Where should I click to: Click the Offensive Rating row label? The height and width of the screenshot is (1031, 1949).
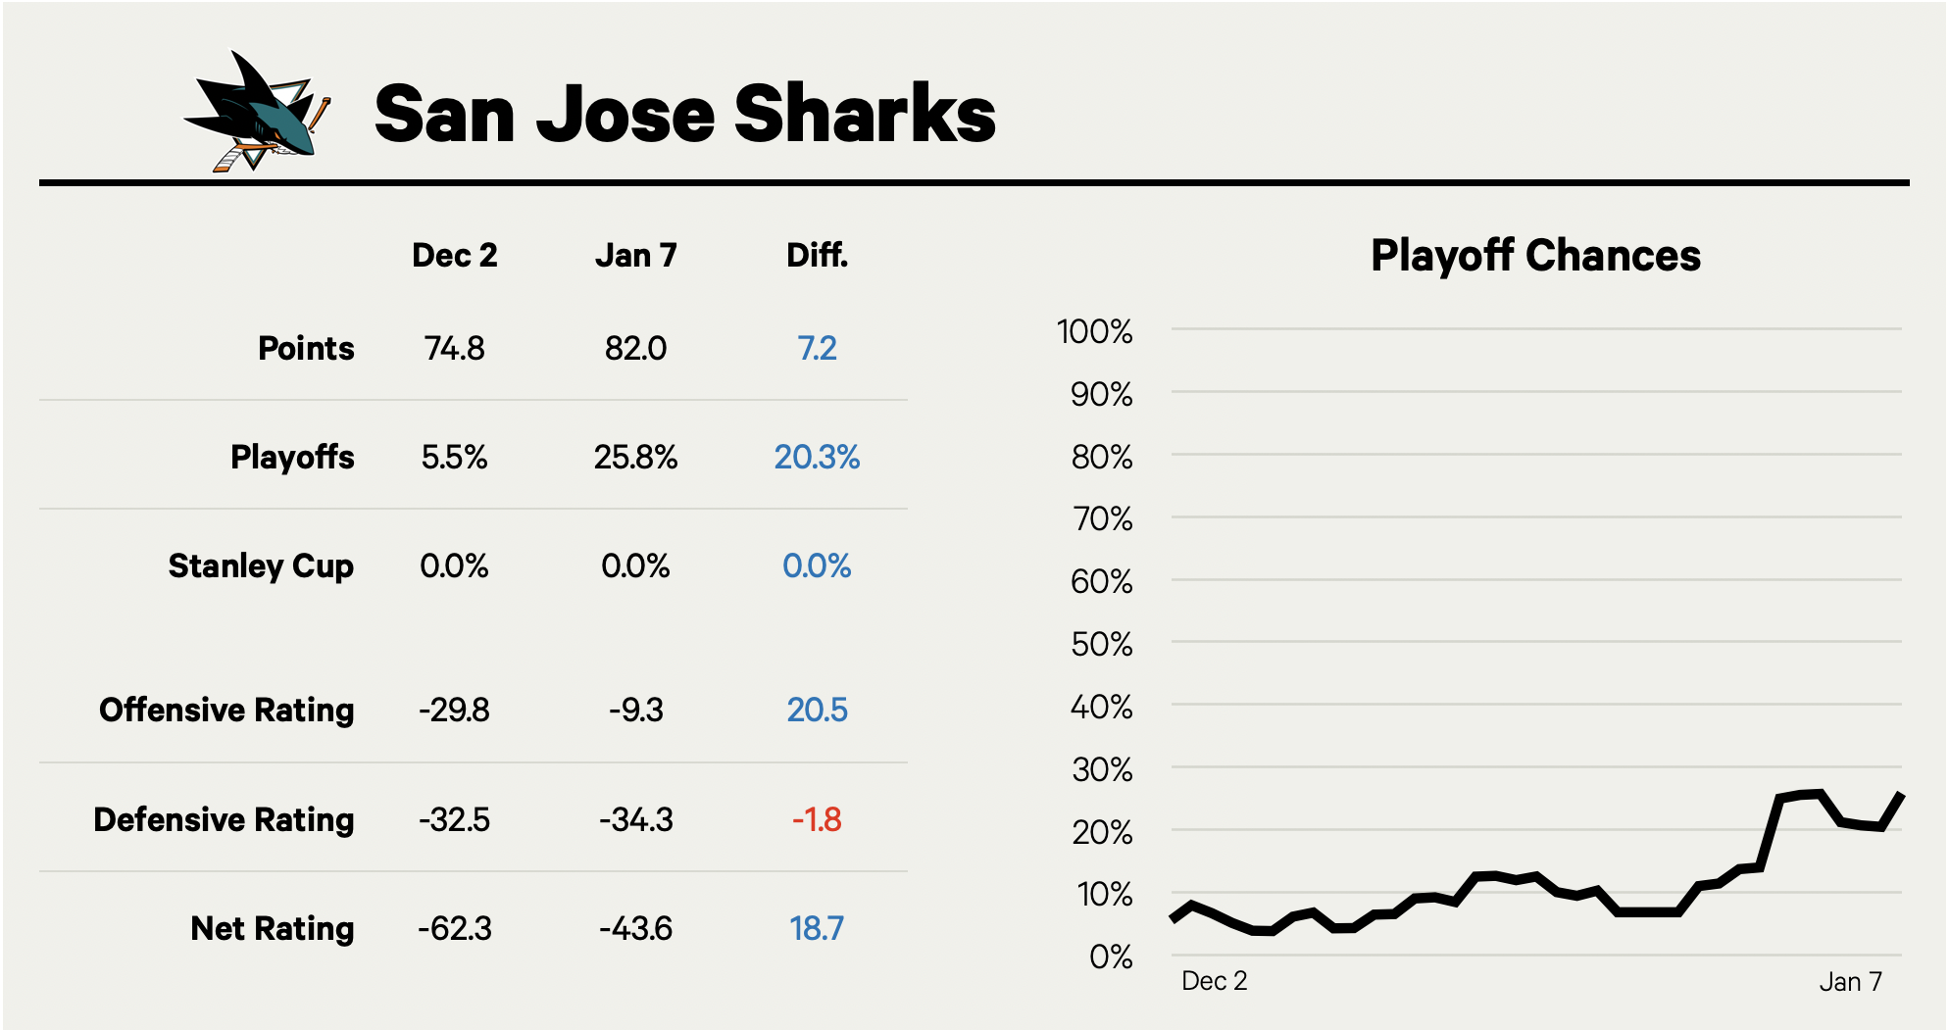[226, 711]
